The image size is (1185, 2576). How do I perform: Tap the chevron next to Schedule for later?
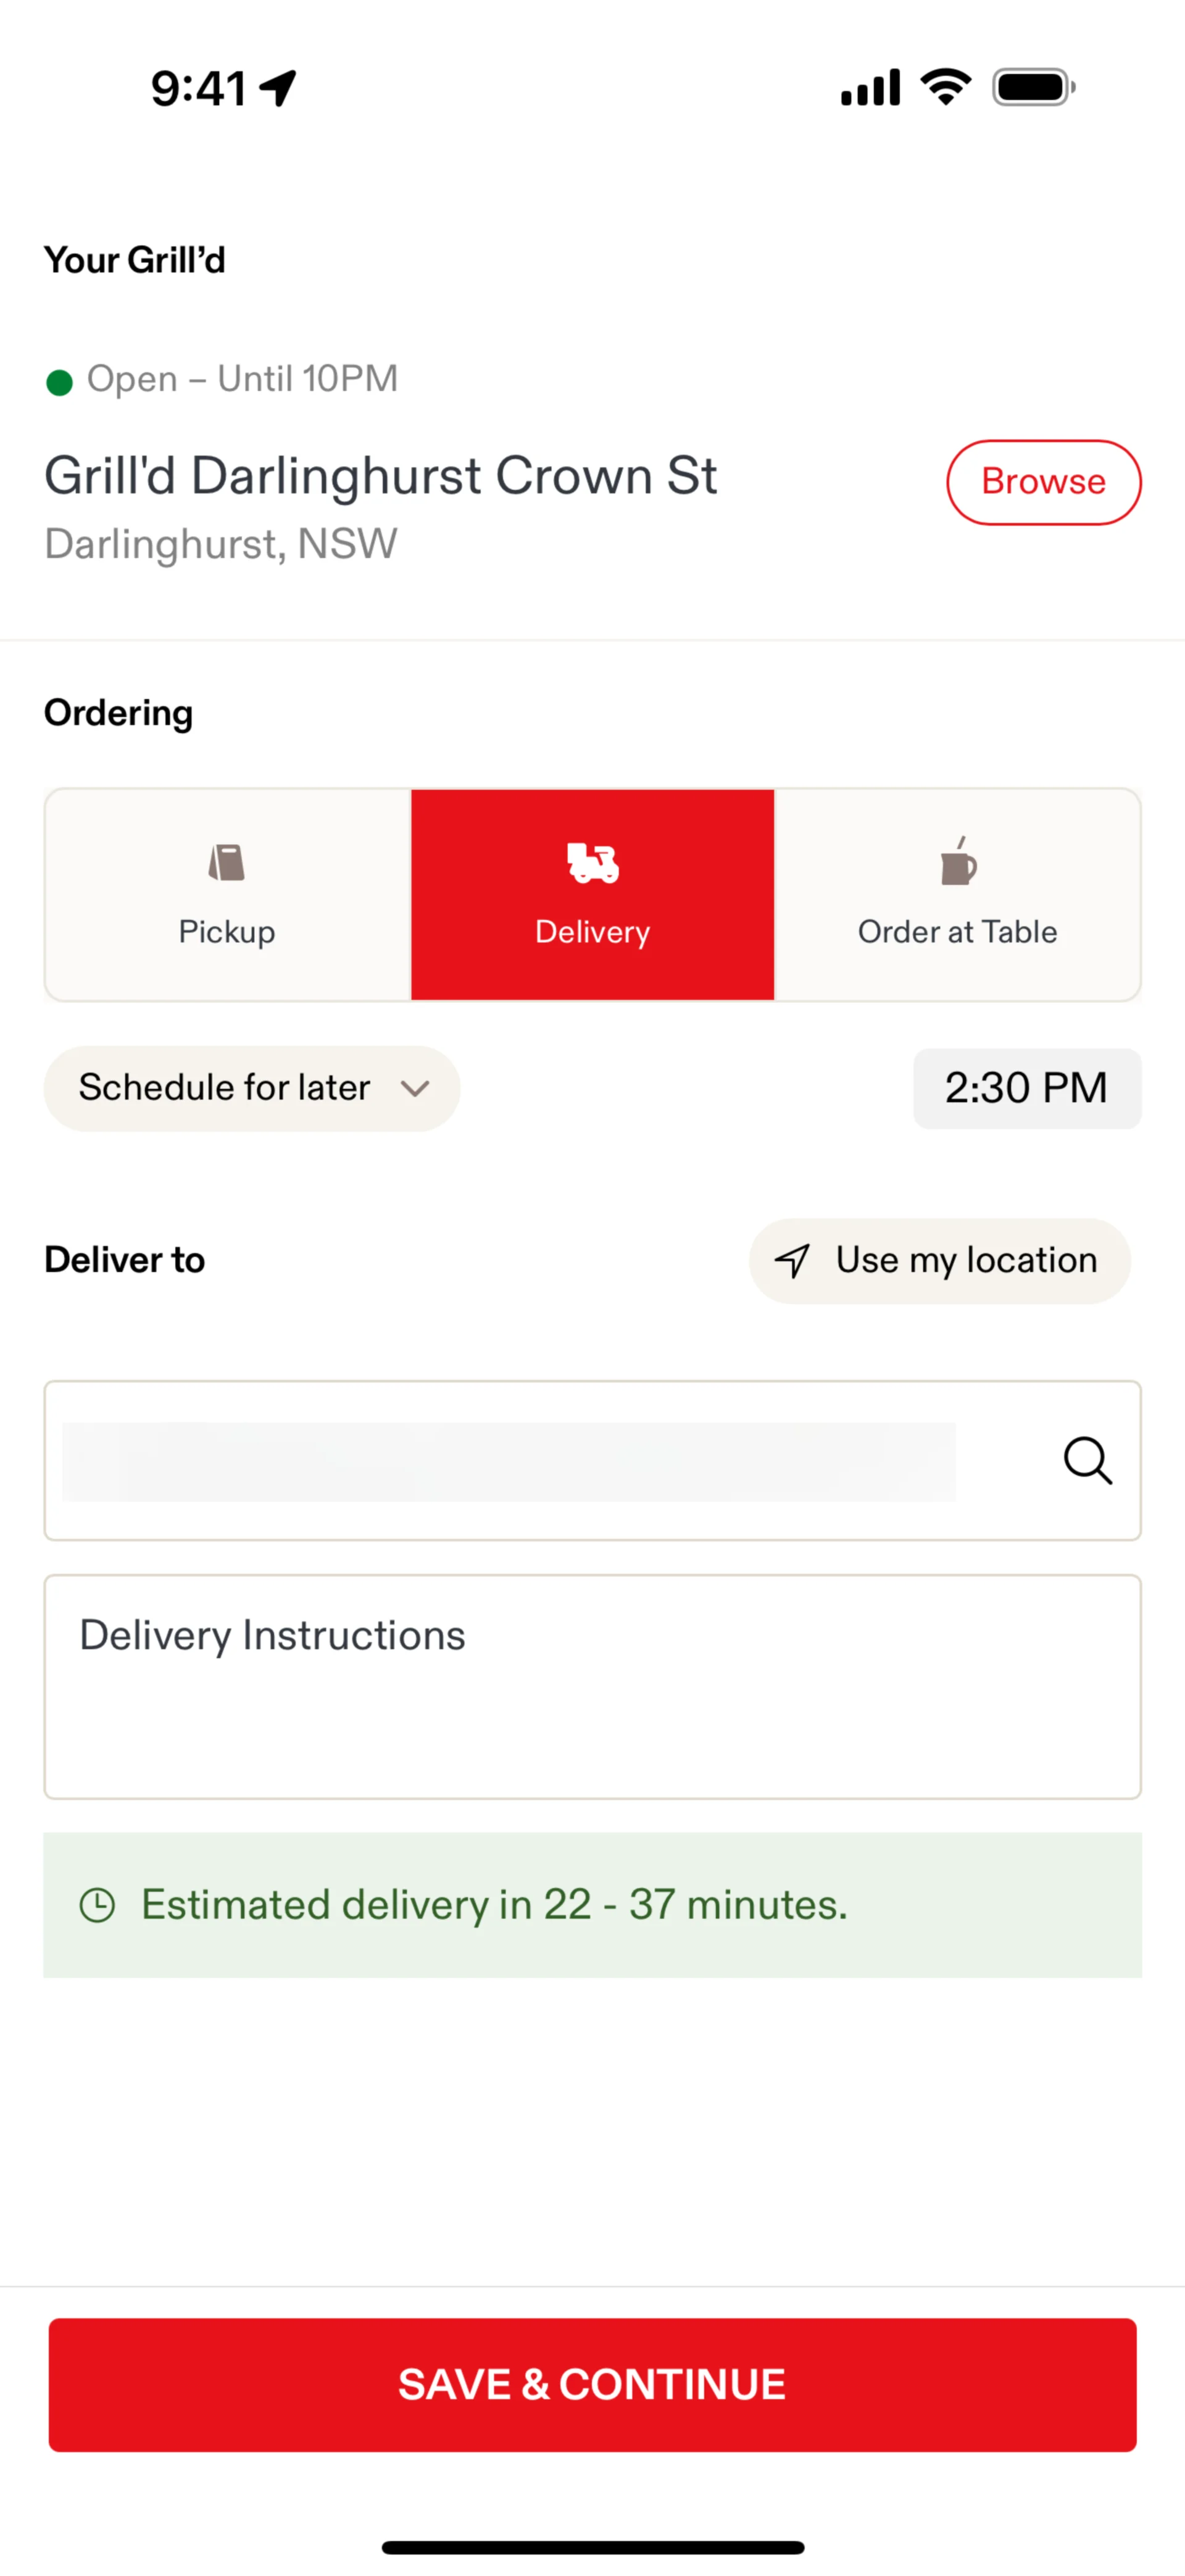415,1088
